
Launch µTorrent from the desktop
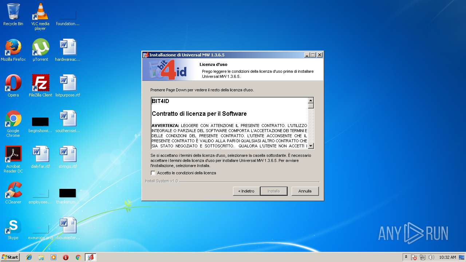tap(40, 50)
